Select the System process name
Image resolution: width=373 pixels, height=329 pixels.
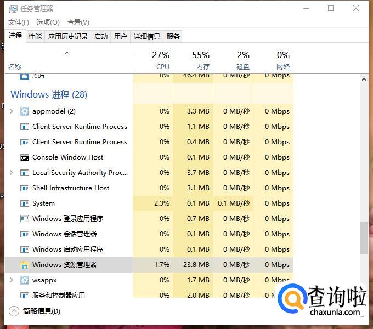[43, 203]
